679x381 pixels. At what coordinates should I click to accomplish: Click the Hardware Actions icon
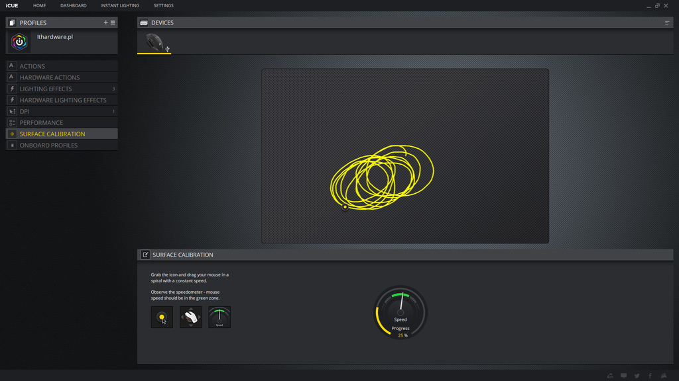(11, 77)
